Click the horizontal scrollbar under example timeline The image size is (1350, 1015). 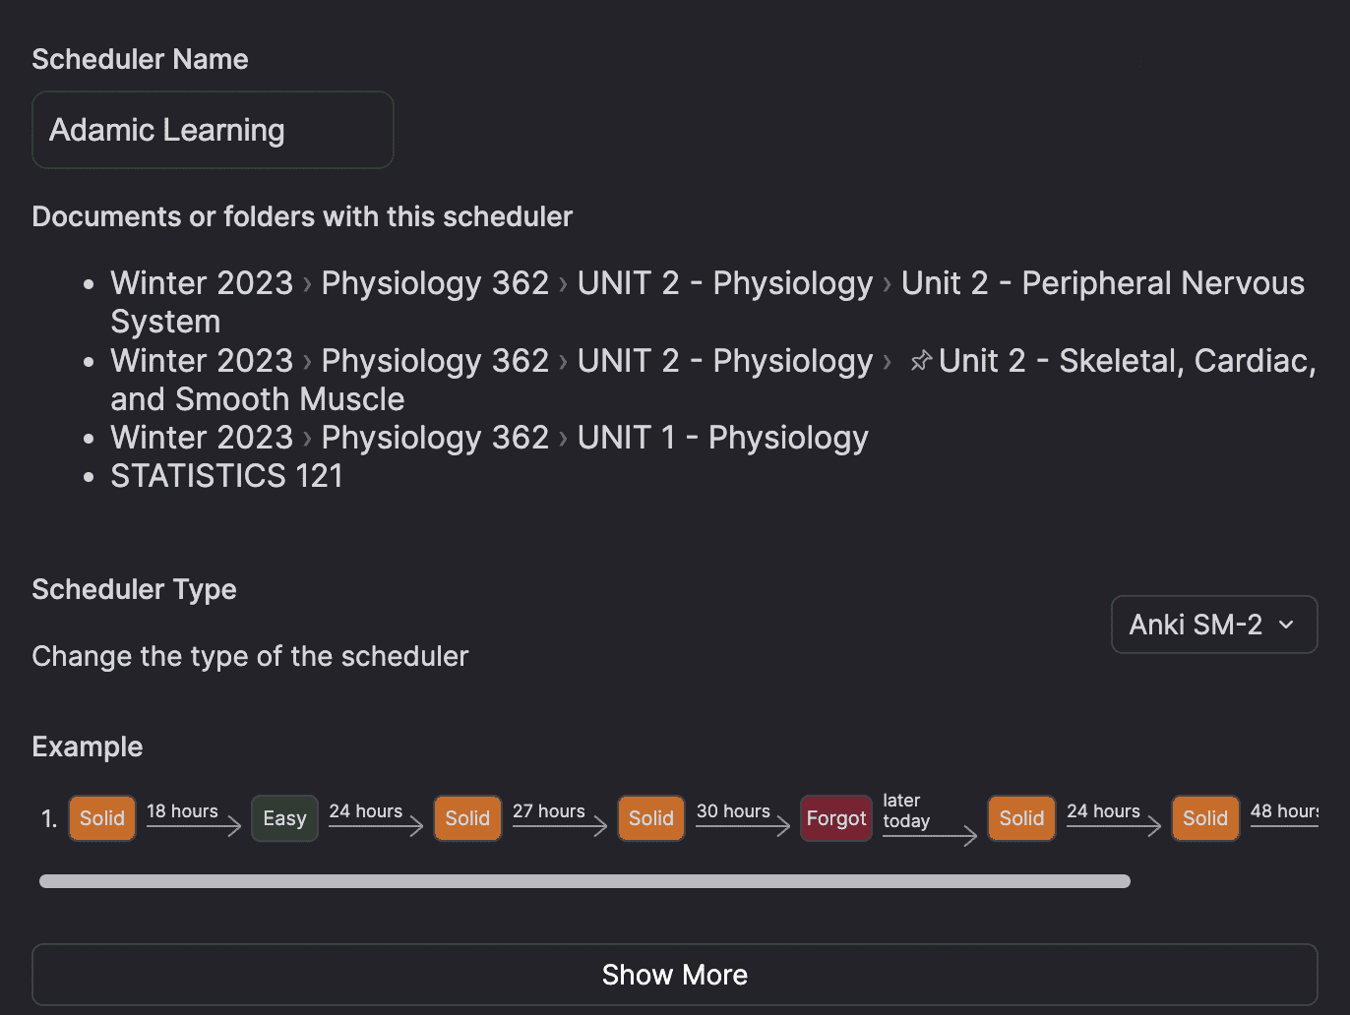(x=584, y=881)
